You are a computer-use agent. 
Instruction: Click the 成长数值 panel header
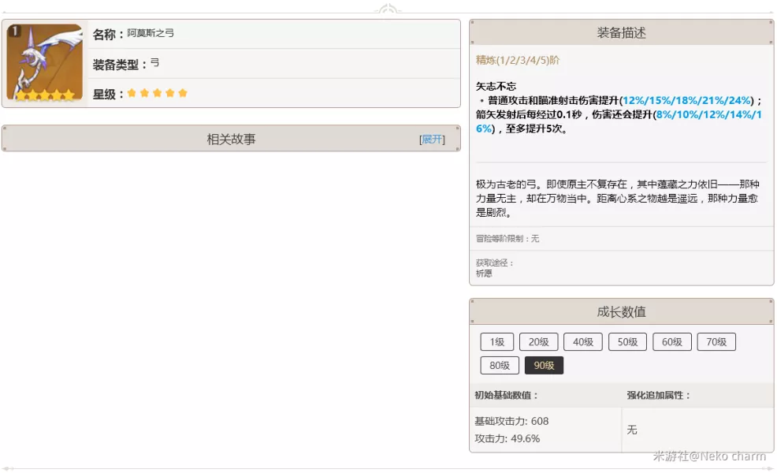[622, 312]
